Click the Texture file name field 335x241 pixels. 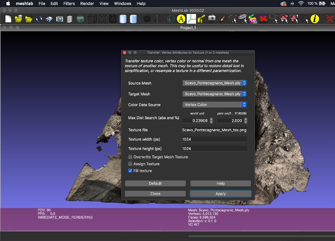coord(214,130)
